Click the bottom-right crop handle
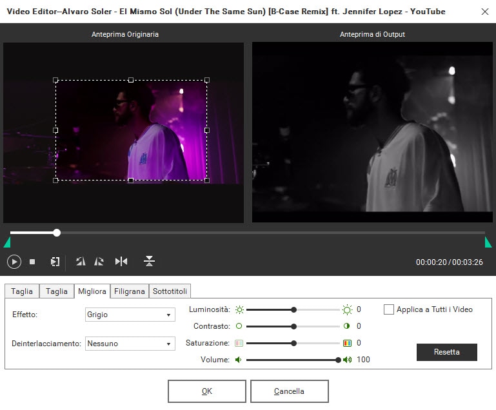The width and height of the screenshot is (496, 410). click(207, 181)
